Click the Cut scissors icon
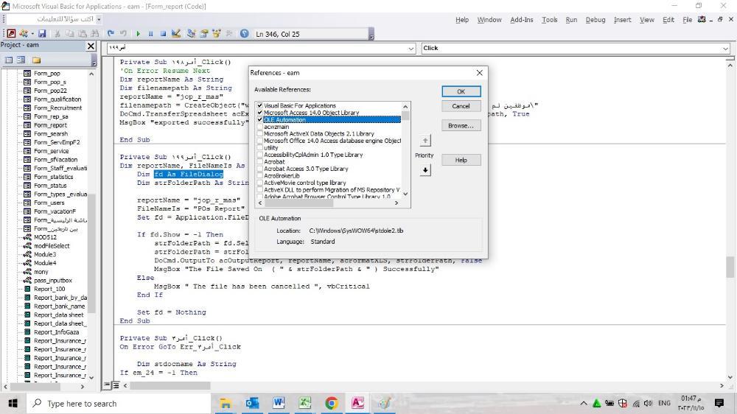Image resolution: width=737 pixels, height=414 pixels. [x=57, y=33]
